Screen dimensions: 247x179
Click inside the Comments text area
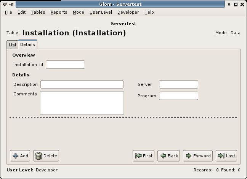coord(82,103)
